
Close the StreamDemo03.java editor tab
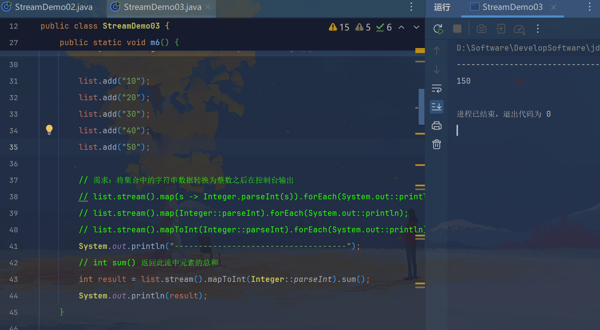click(208, 7)
